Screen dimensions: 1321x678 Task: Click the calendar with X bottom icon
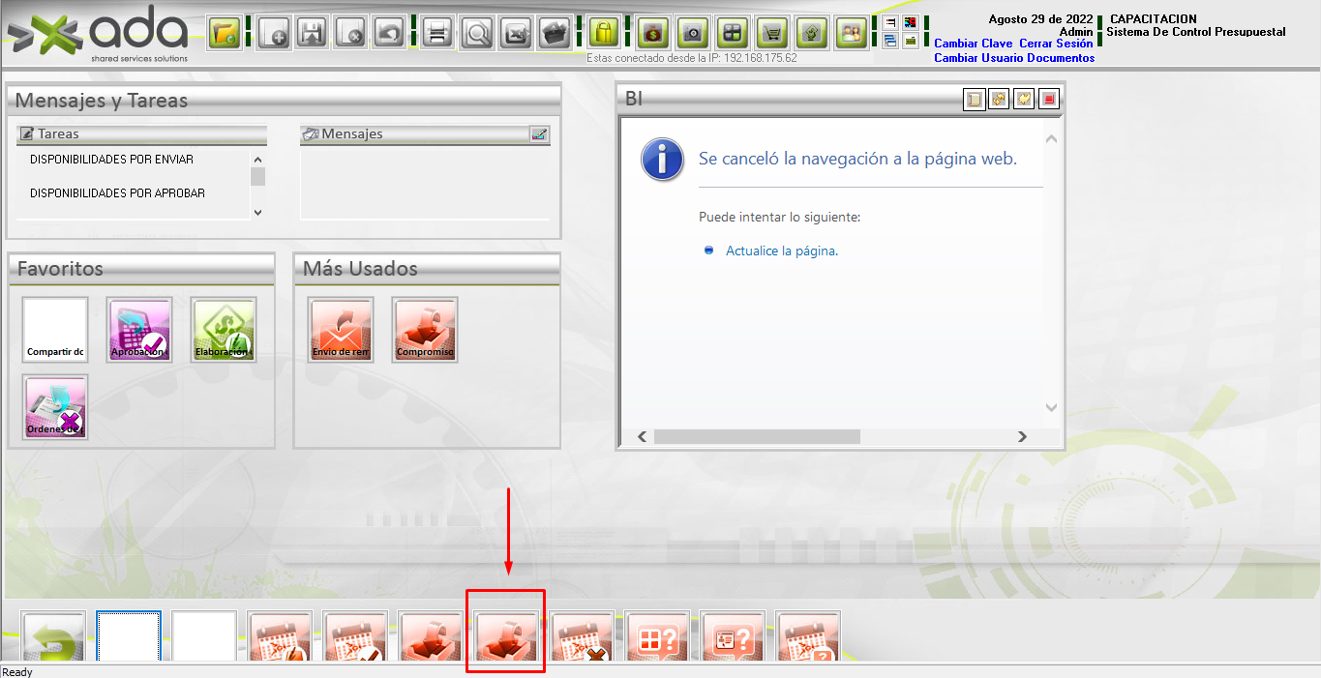point(583,637)
